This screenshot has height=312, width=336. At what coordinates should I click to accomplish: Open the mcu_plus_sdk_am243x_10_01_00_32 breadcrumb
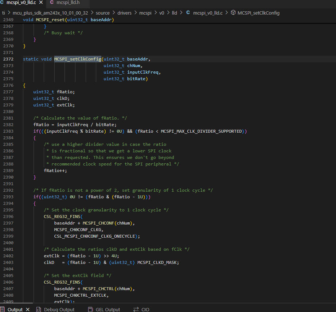(x=50, y=13)
